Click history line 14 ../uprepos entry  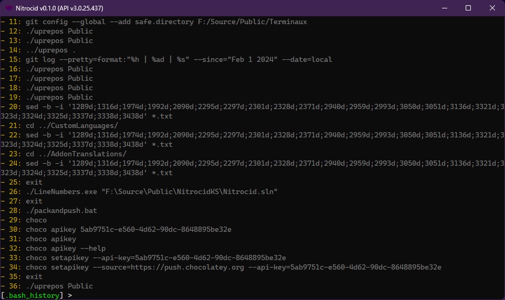[x=50, y=50]
